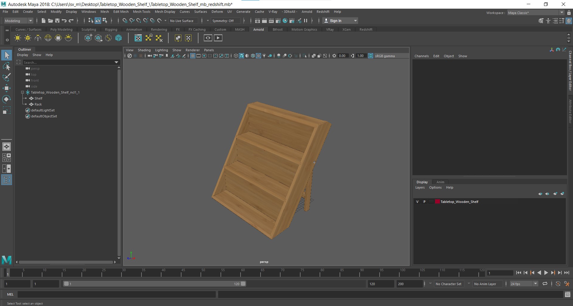Switch to Anim tab in Layer Editor
573x306 pixels.
pos(440,182)
